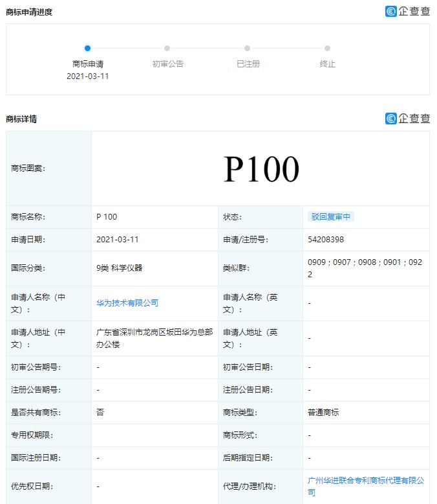Viewport: 437px width, 504px height.
Task: Click the application number 54208398
Action: click(x=326, y=240)
